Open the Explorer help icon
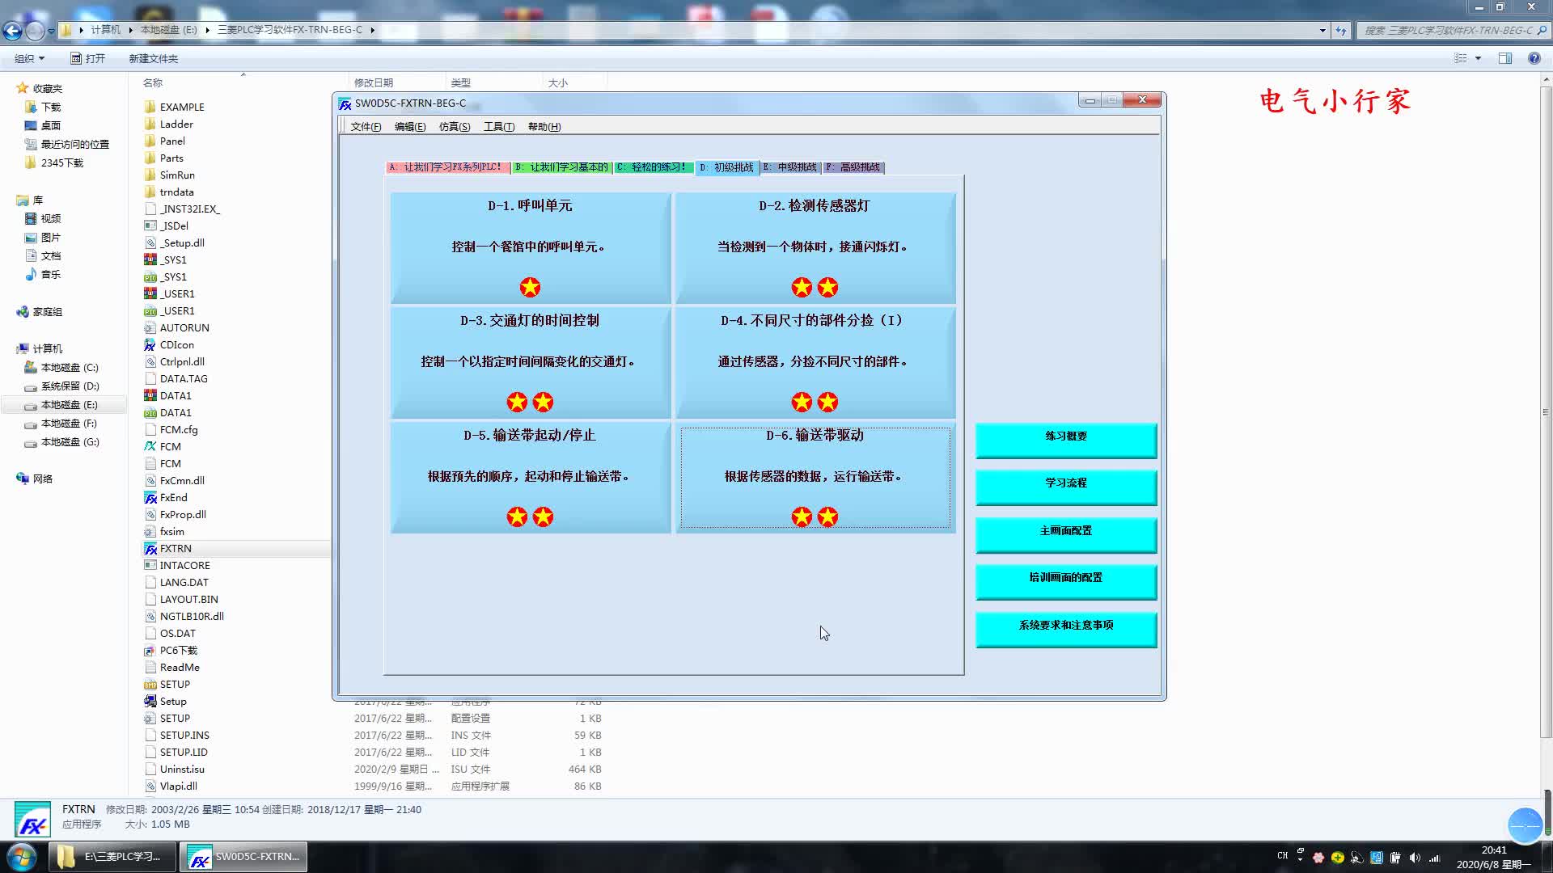This screenshot has width=1553, height=873. pyautogui.click(x=1534, y=58)
